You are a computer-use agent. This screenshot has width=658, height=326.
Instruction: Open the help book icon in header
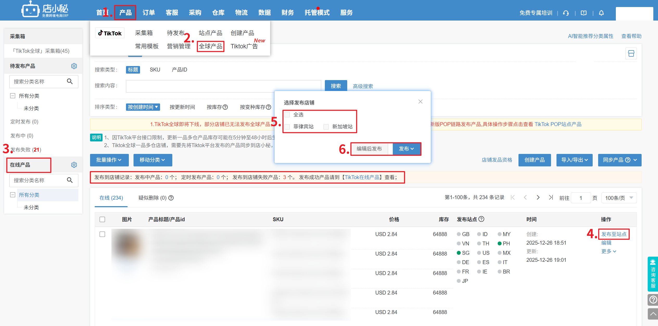[584, 13]
